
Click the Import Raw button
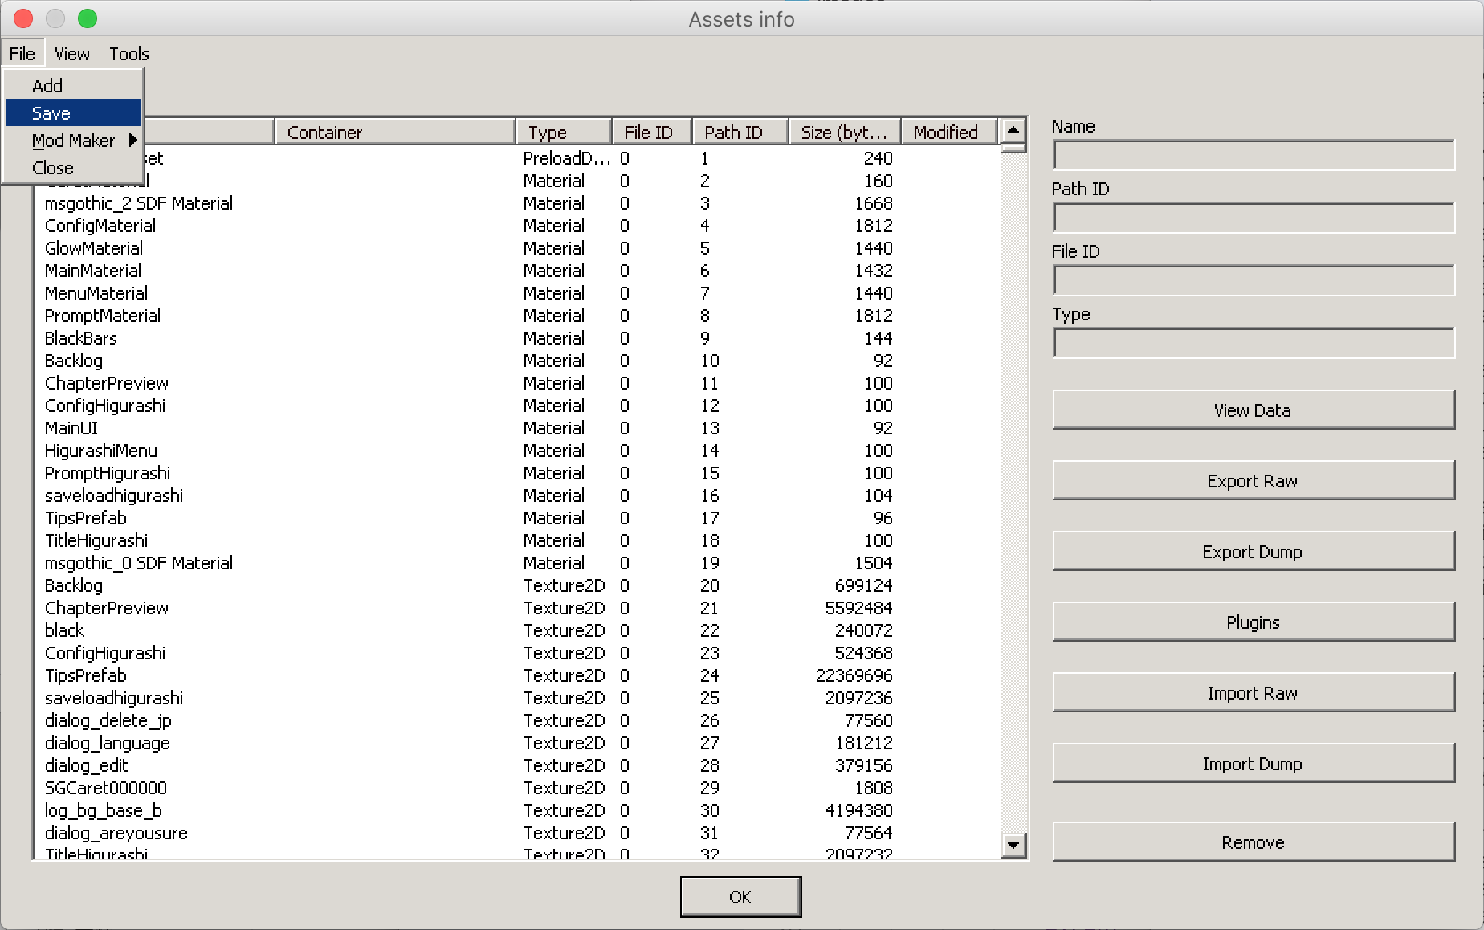1253,693
